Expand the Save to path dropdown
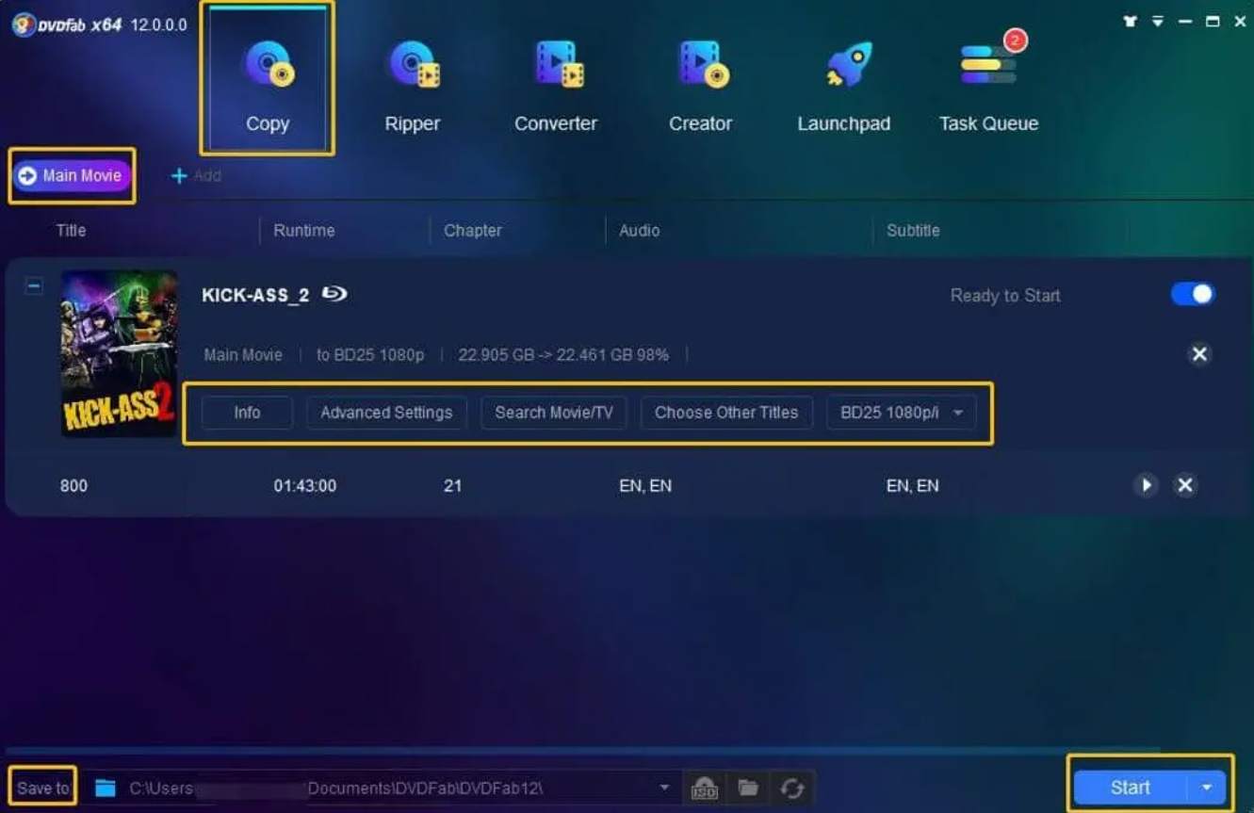 coord(664,788)
